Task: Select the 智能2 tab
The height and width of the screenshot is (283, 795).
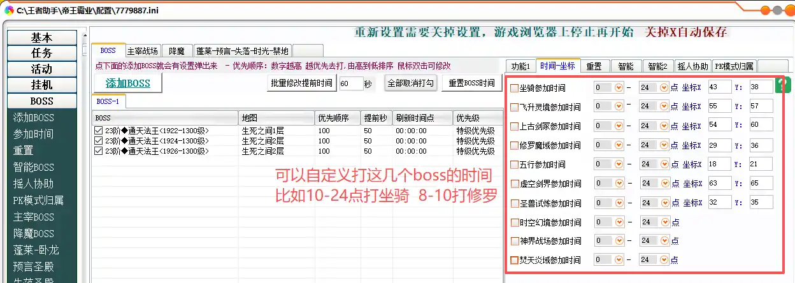Action: [x=658, y=66]
